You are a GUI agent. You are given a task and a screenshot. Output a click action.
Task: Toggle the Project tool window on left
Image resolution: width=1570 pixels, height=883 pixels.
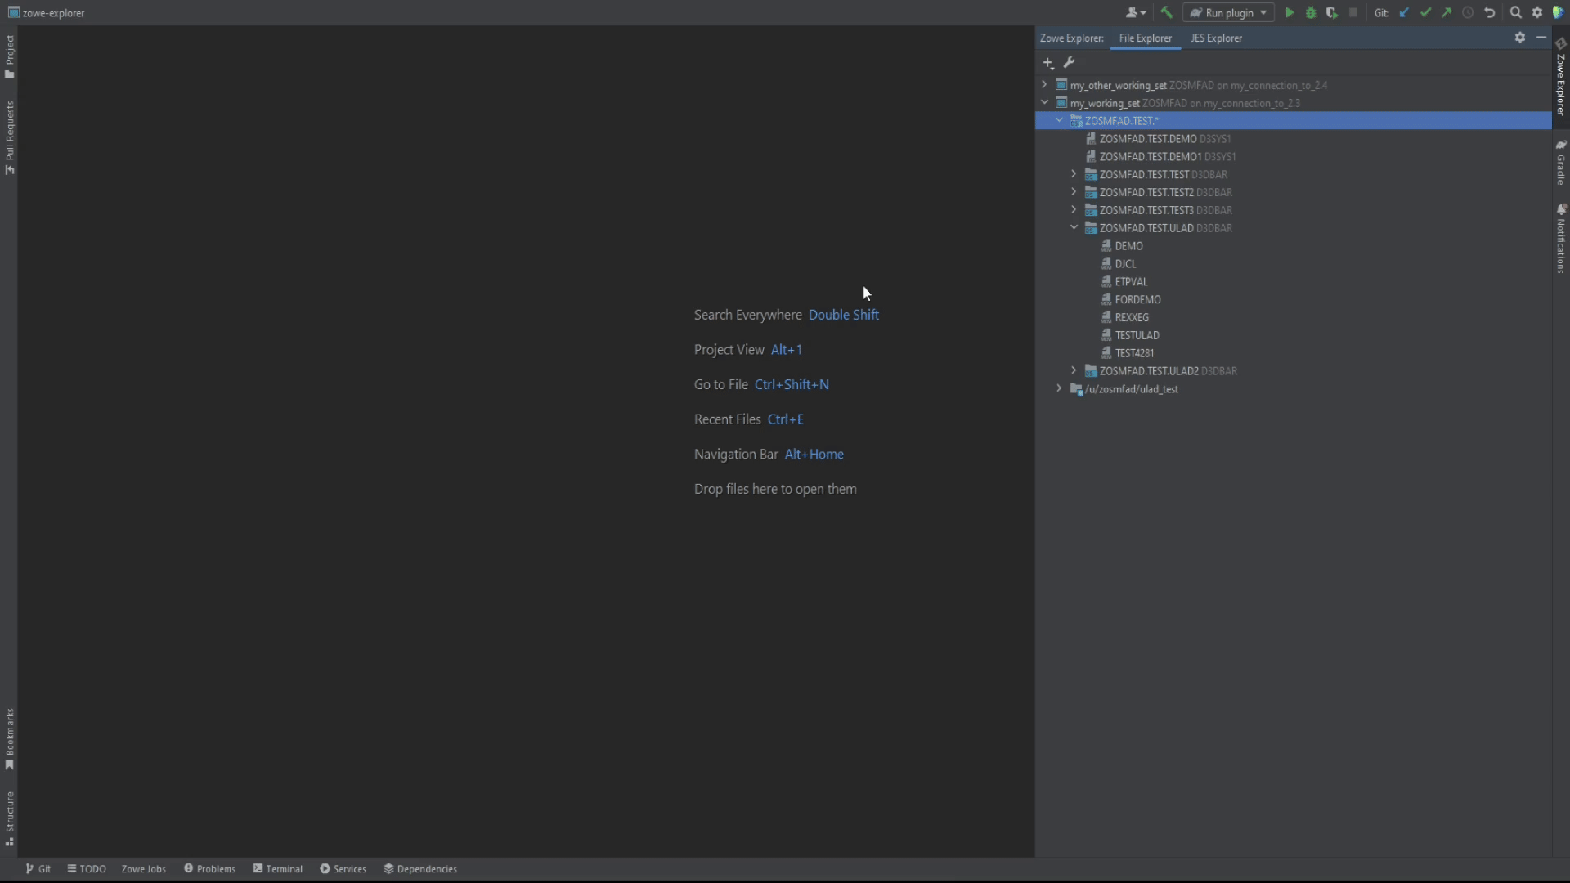coord(9,56)
